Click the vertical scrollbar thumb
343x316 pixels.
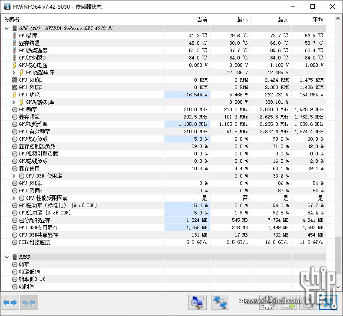tap(338, 255)
